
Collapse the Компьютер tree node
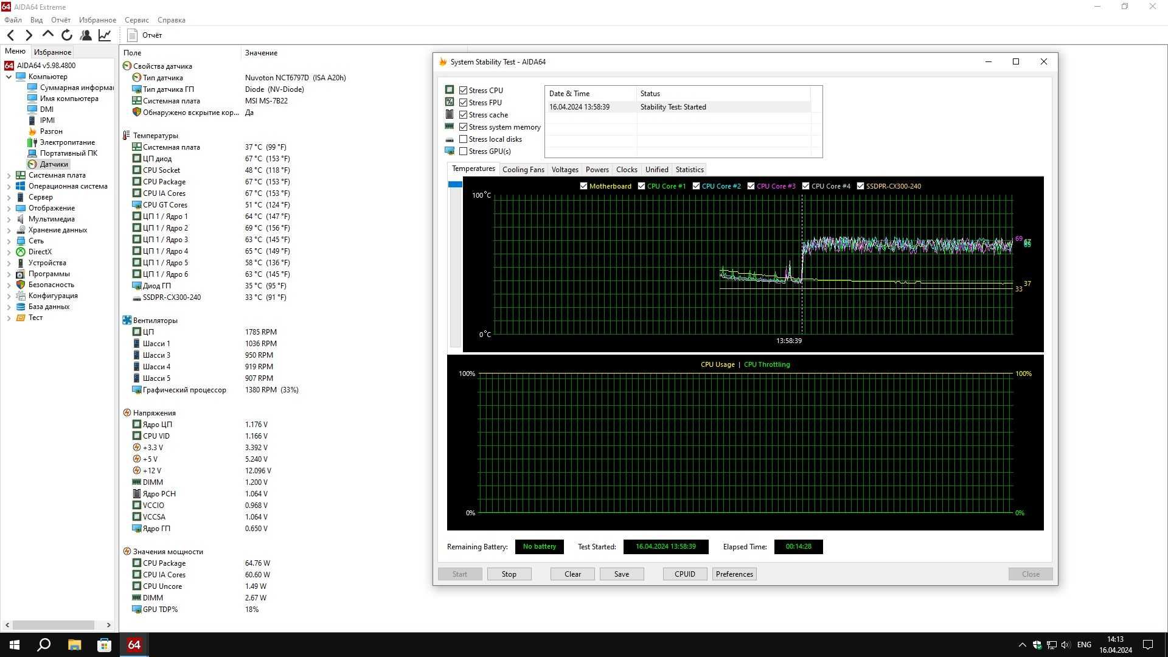[x=9, y=77]
